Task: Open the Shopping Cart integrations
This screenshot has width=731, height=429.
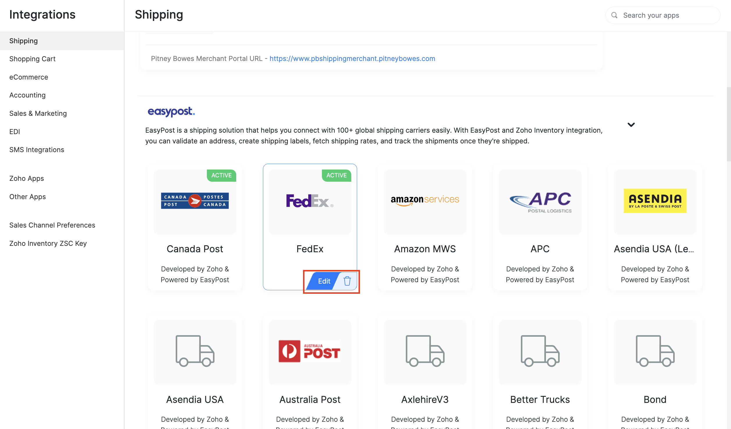Action: (32, 59)
